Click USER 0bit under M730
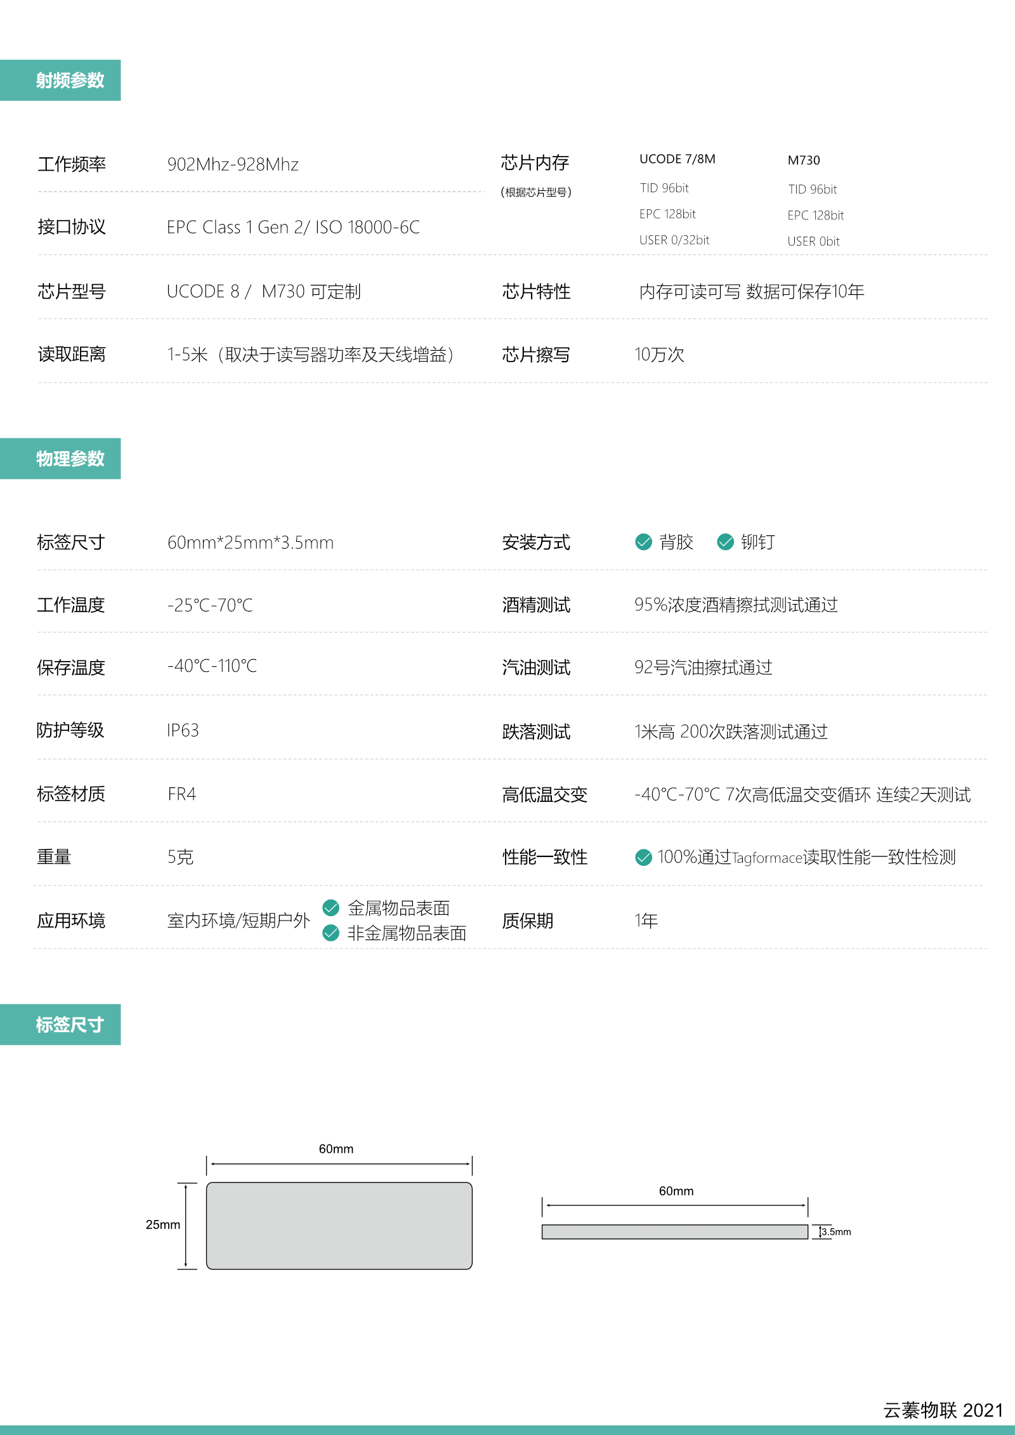The width and height of the screenshot is (1015, 1435). (813, 241)
